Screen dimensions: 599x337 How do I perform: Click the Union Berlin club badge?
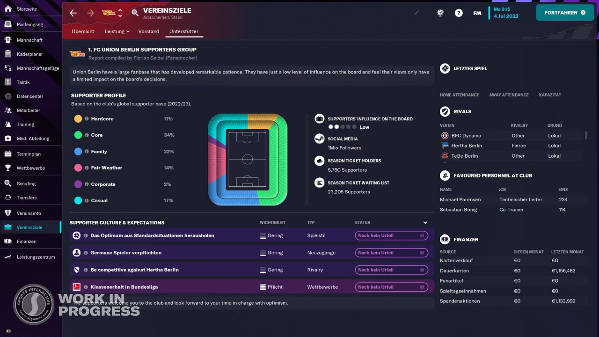click(x=109, y=13)
